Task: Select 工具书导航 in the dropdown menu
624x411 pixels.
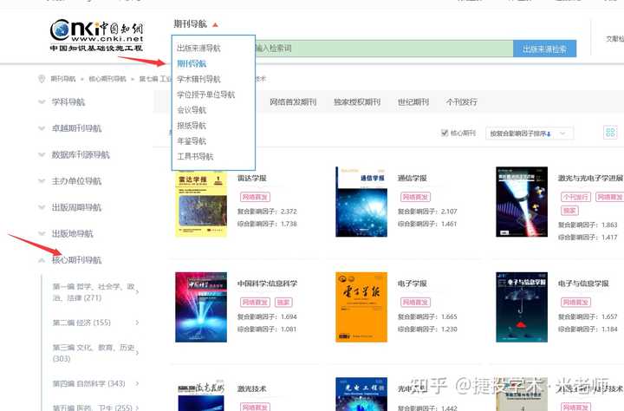Action: pos(195,157)
